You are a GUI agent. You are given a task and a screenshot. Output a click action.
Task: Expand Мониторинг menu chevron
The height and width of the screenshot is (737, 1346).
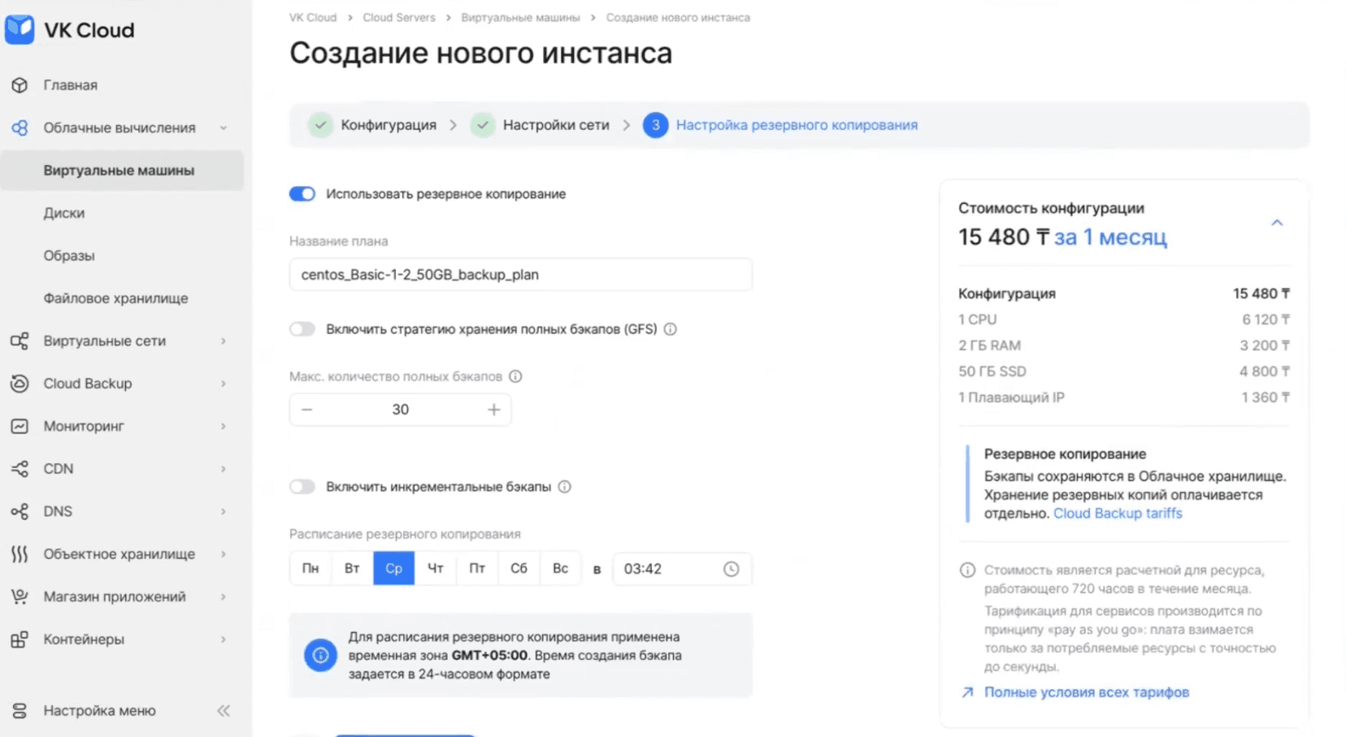click(x=224, y=426)
